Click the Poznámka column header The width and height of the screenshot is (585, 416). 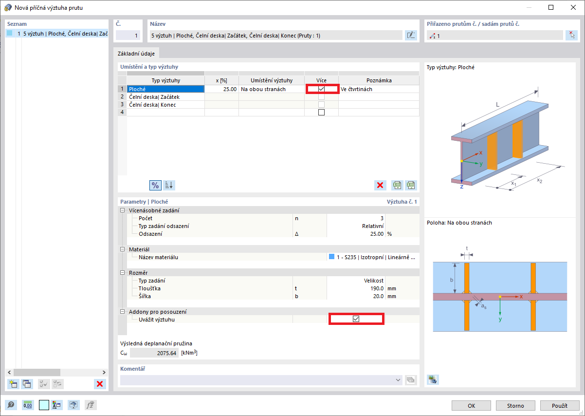pyautogui.click(x=379, y=80)
